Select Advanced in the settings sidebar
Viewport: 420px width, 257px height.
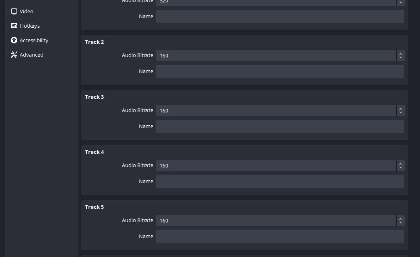[x=31, y=55]
